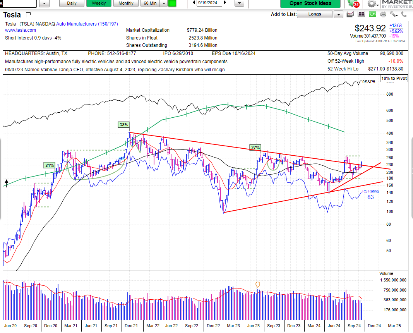Click the $243.92 current price
Screen dimensions: 413x333
[x=370, y=28]
